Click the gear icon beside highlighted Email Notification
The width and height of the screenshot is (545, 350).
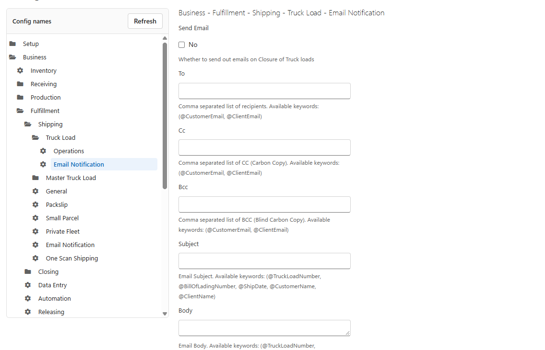(43, 164)
